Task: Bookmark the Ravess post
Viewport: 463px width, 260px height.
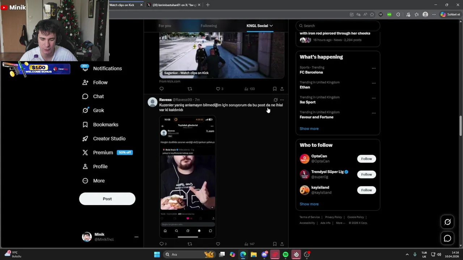Action: (x=275, y=244)
